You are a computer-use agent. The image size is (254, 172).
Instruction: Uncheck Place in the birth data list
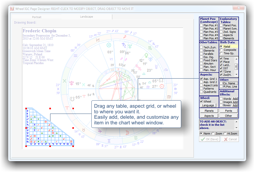[x=221, y=62]
